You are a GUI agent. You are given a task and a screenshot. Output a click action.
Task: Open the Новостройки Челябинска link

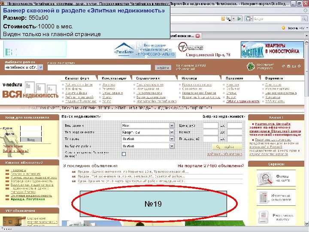157,101
